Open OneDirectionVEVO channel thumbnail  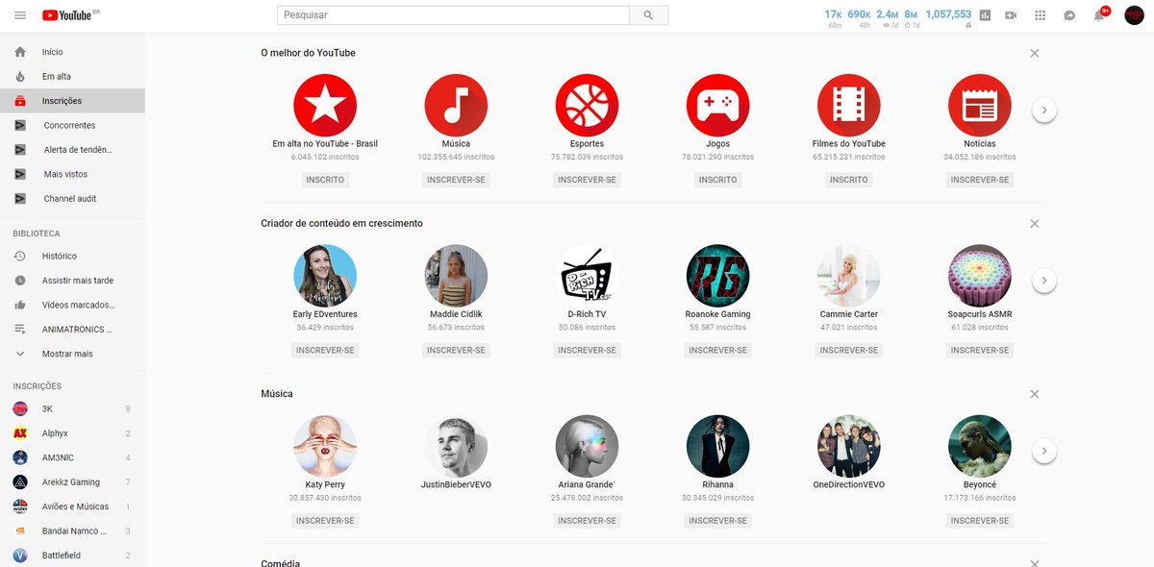point(848,446)
